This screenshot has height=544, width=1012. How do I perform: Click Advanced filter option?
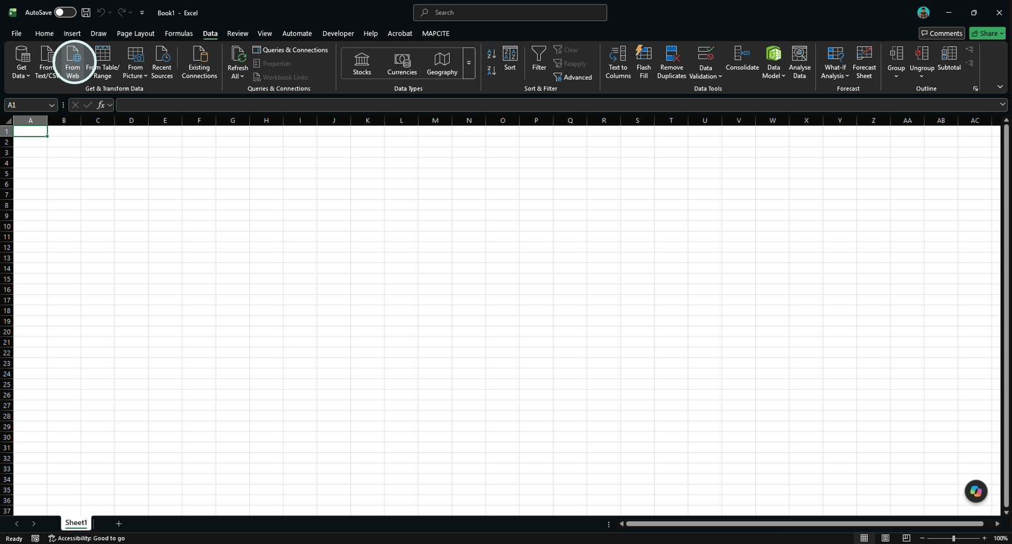click(573, 77)
